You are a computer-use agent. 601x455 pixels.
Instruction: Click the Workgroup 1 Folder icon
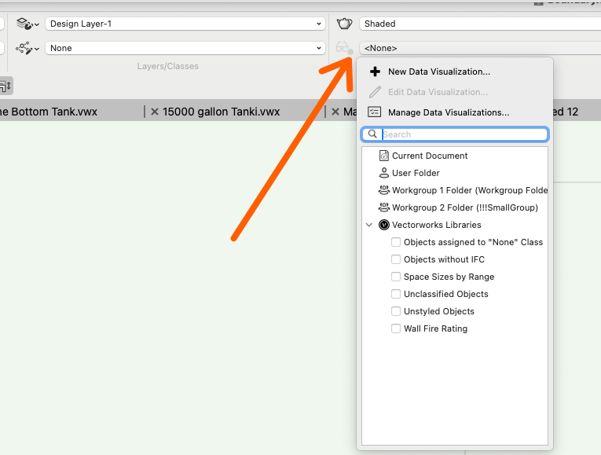pos(384,190)
